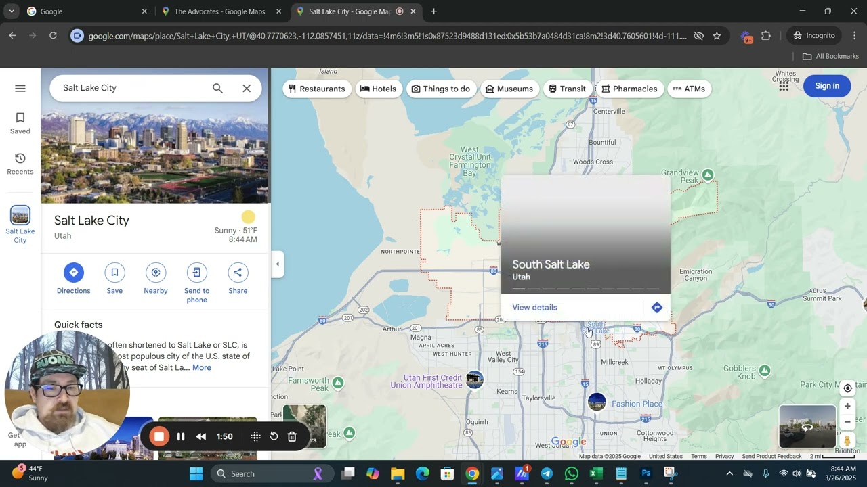Pause the screen recording
The width and height of the screenshot is (867, 487).
pos(181,436)
